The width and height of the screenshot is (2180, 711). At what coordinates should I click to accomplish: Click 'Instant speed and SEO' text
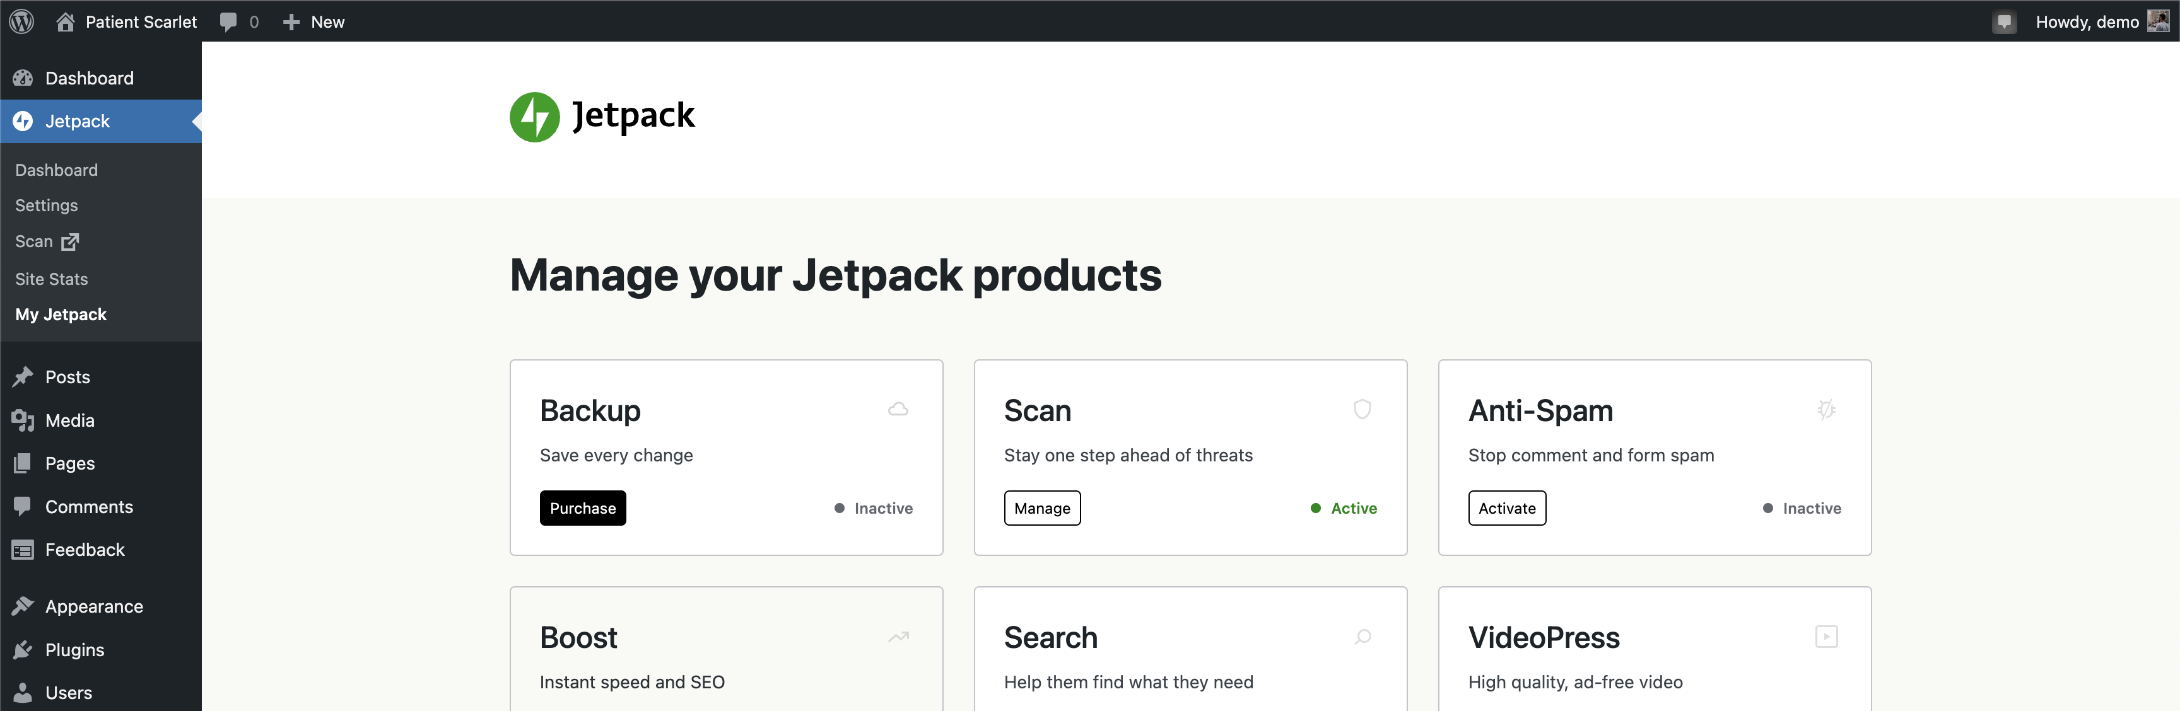pyautogui.click(x=632, y=682)
